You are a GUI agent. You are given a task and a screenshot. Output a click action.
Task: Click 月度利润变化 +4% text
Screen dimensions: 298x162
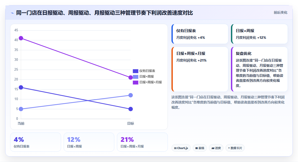[x=191, y=38]
